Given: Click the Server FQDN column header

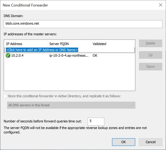Looking at the screenshot, I should point(69,44).
